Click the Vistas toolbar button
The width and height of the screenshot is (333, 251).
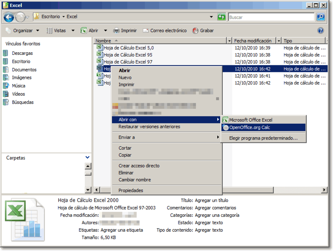pos(56,31)
